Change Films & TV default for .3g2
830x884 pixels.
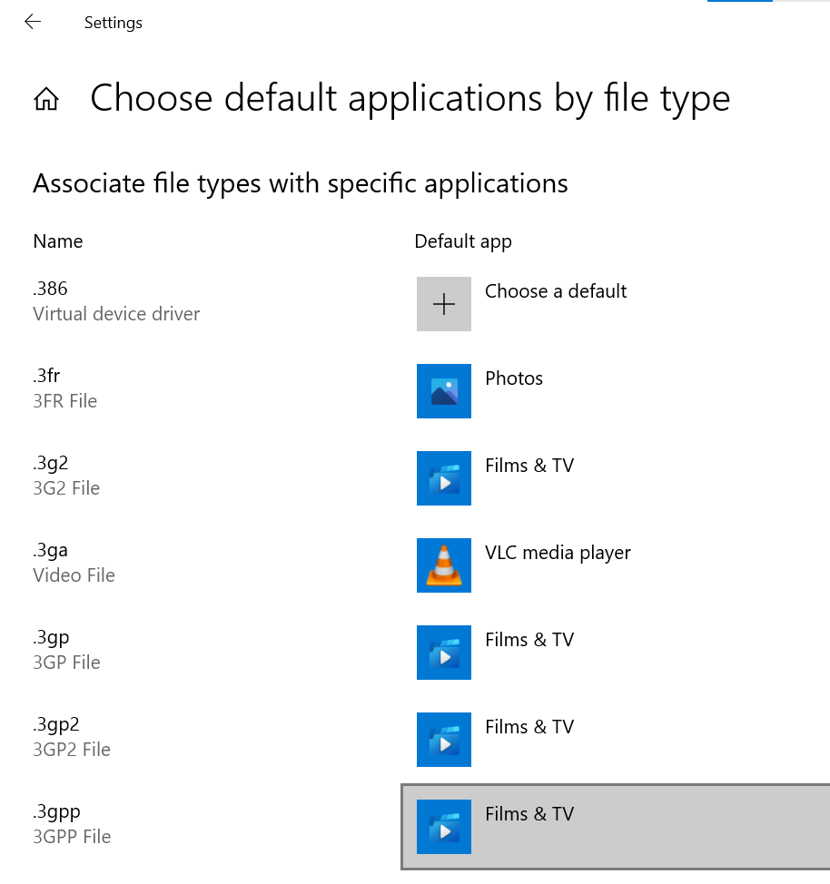(529, 466)
